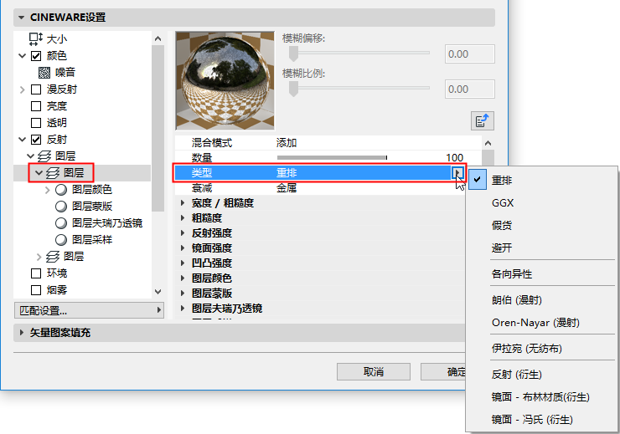Expand the 宽度 / 粗糙度 section
620x434 pixels.
point(183,203)
